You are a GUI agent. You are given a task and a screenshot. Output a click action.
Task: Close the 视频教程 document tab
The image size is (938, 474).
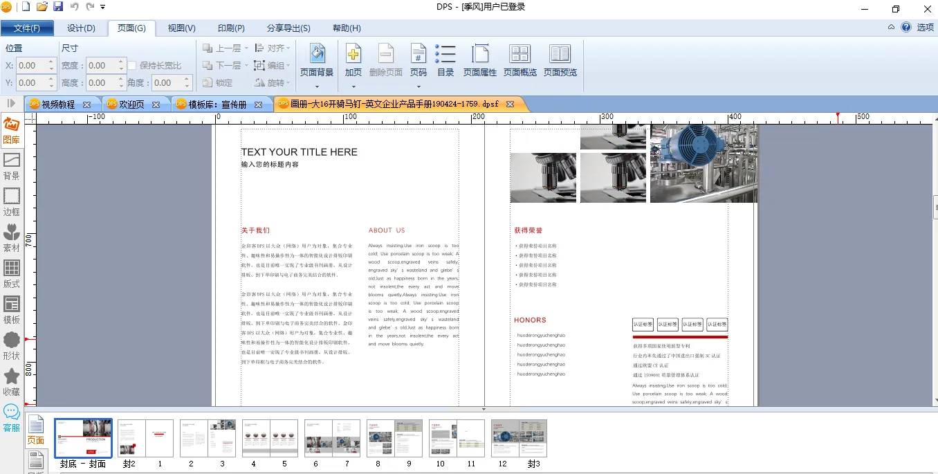tap(86, 104)
